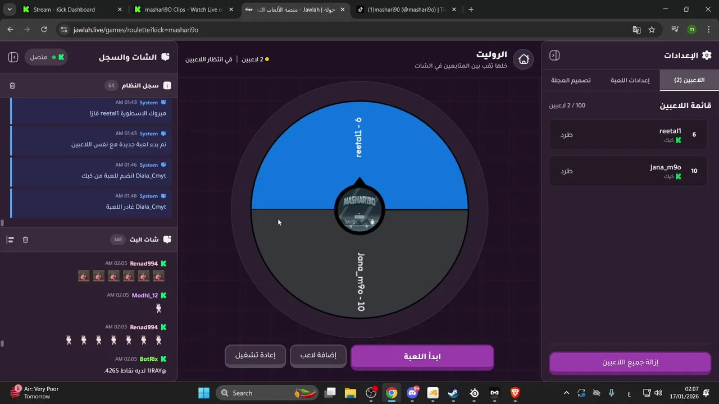Kick player reetal1 with طرد
The height and width of the screenshot is (404, 719).
point(566,135)
